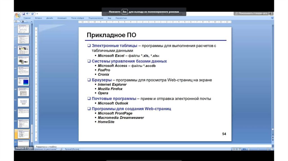288x161 pixels.
Task: Click the Системы управления базами данных heading
Action: tap(129, 61)
